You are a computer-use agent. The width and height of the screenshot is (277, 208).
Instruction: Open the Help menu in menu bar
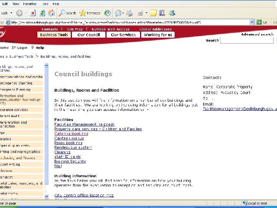coord(56,4)
